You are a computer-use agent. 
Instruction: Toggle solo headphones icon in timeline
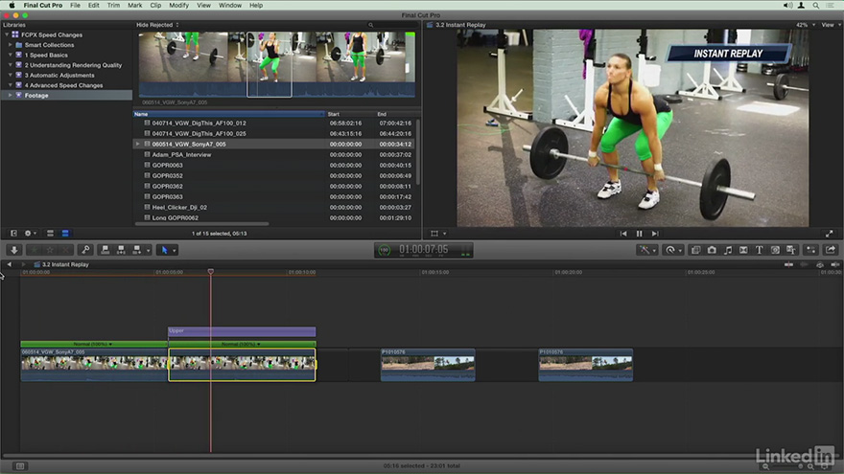point(820,264)
